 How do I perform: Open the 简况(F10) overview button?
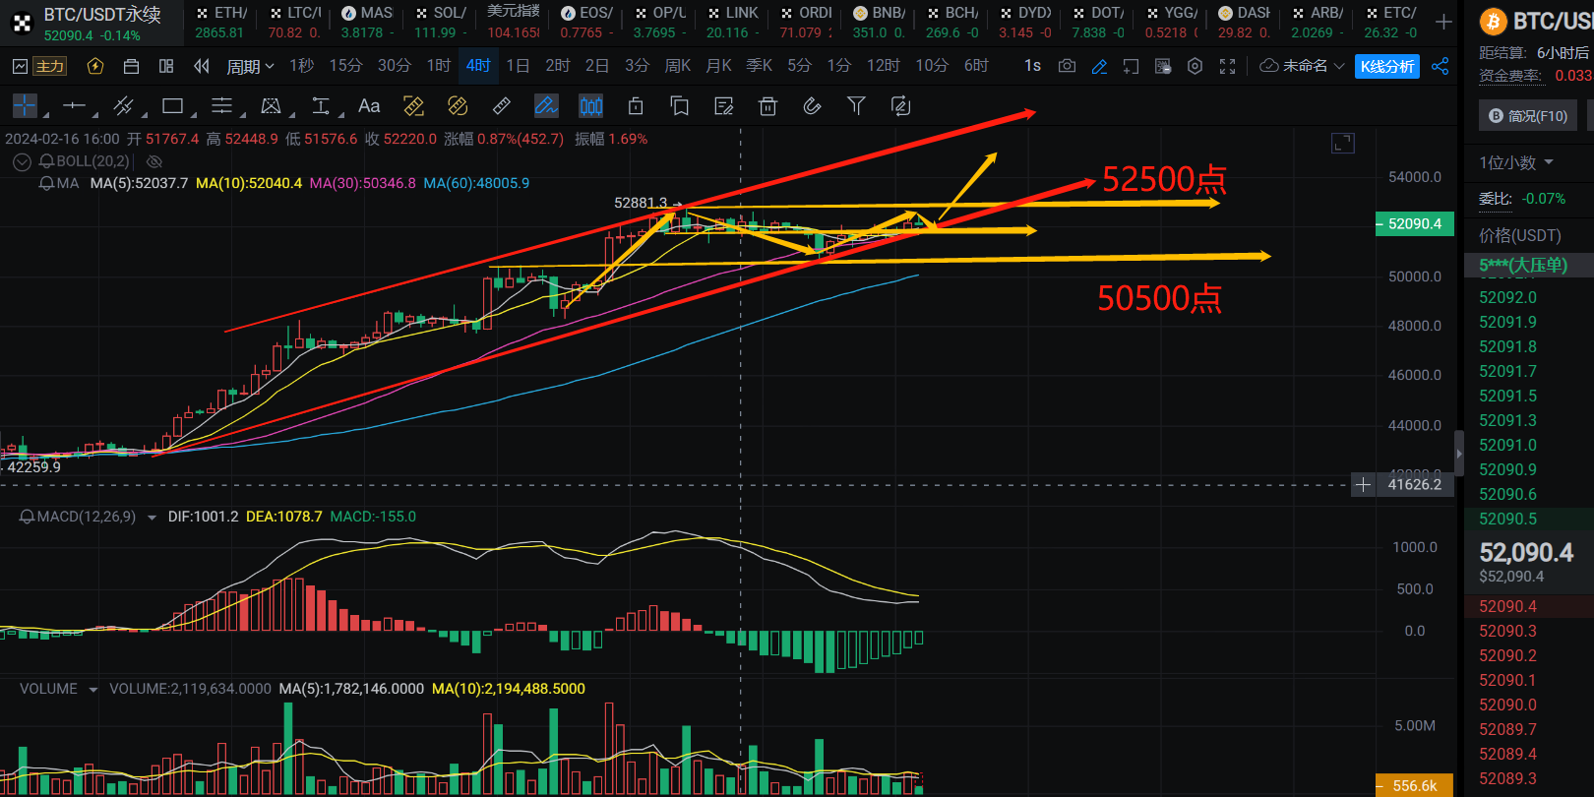point(1528,116)
